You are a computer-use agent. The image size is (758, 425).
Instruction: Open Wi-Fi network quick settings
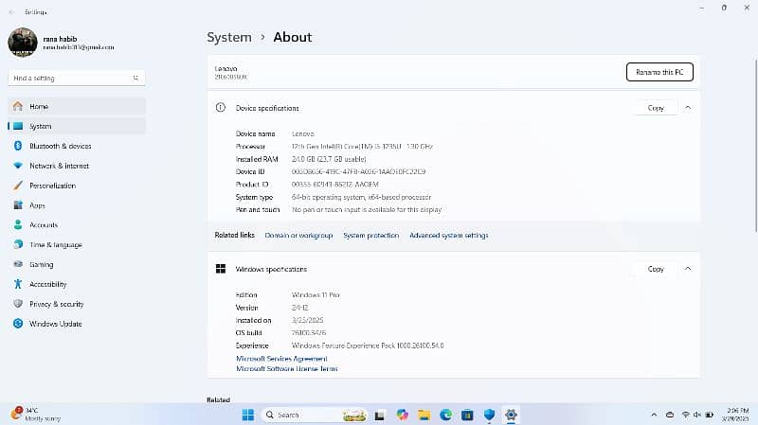[685, 415]
